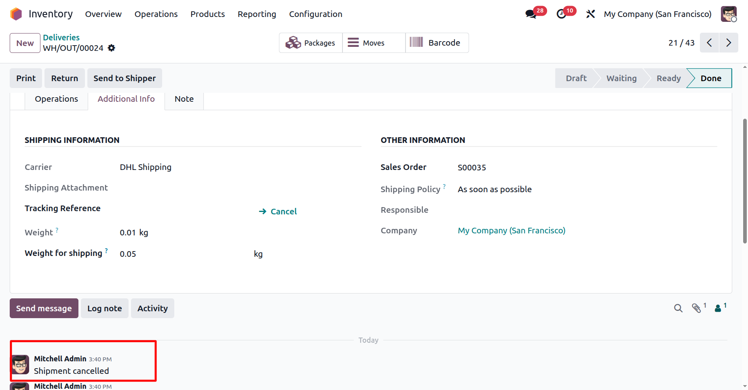Open the activities clock icon
748x390 pixels.
coord(561,14)
